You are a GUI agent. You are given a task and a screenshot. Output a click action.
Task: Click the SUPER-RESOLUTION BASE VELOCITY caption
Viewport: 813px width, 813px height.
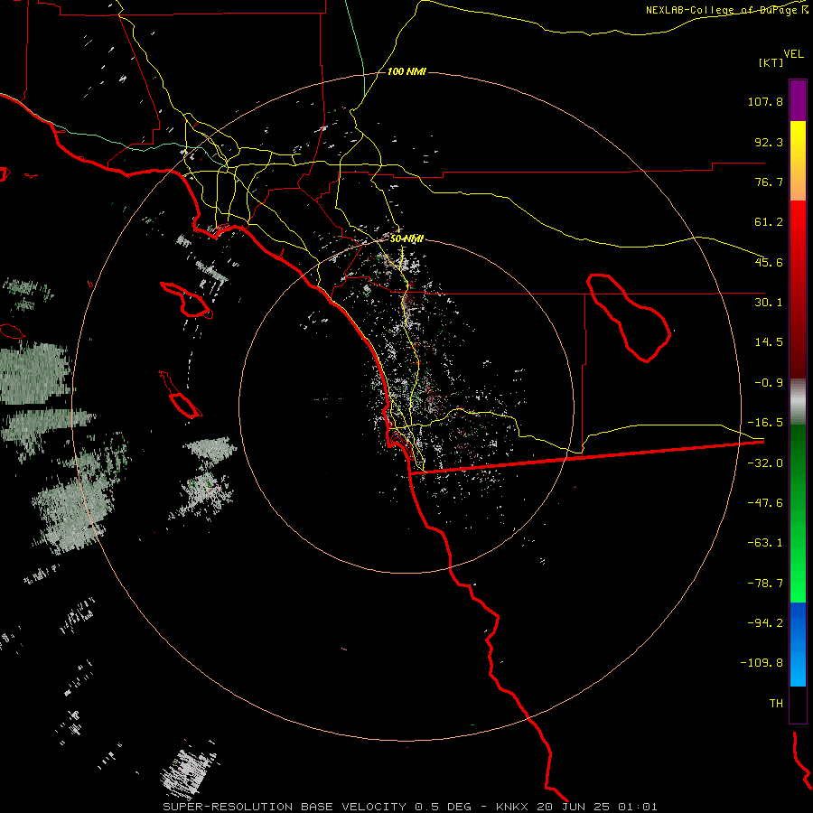tap(410, 807)
